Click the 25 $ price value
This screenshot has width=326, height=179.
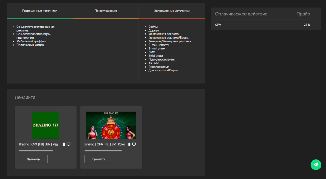pos(307,25)
